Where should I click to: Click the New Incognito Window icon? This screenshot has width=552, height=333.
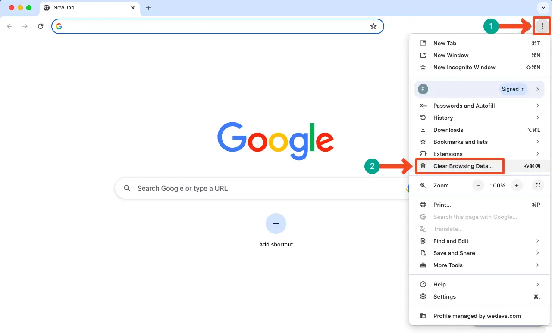click(x=423, y=67)
